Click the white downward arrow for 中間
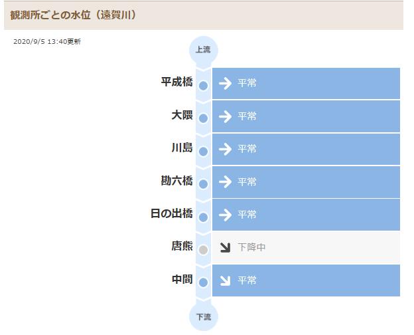Screen dimensions: 414x335 (225, 280)
